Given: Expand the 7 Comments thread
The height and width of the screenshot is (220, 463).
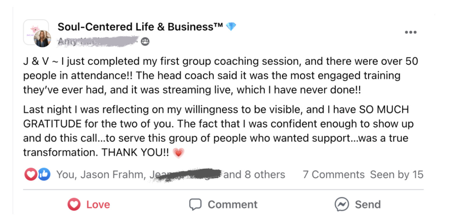Looking at the screenshot, I should [x=334, y=174].
